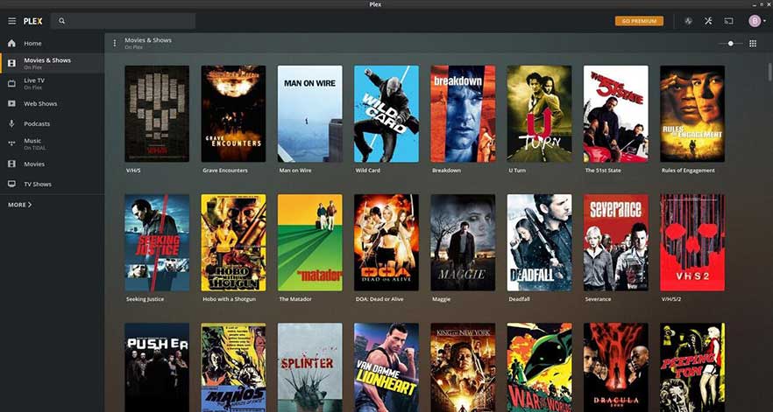Open The 51st State poster
The width and height of the screenshot is (773, 412).
(x=616, y=114)
